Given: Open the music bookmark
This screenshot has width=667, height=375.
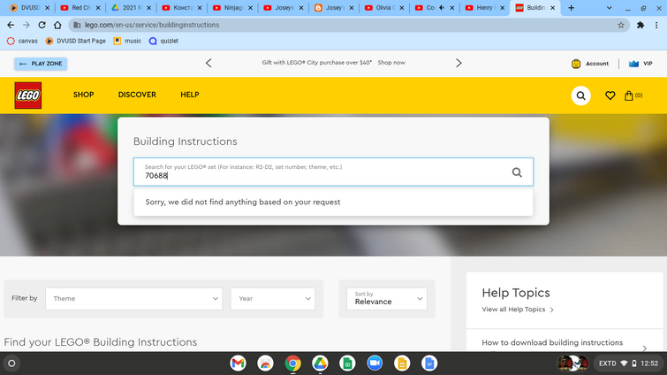Looking at the screenshot, I should point(127,41).
